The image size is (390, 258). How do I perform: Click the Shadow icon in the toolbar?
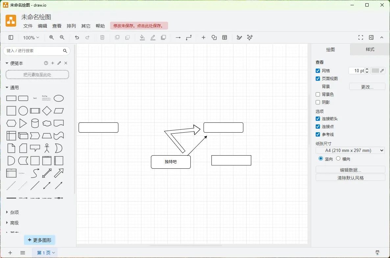[x=163, y=37]
